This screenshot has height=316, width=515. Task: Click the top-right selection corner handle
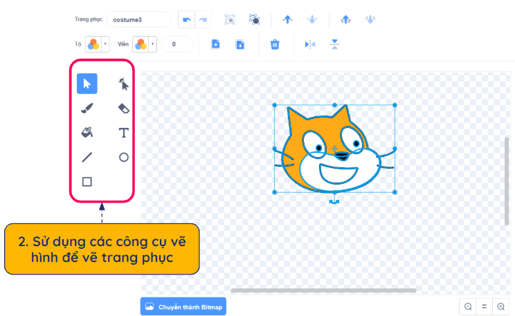coord(395,105)
